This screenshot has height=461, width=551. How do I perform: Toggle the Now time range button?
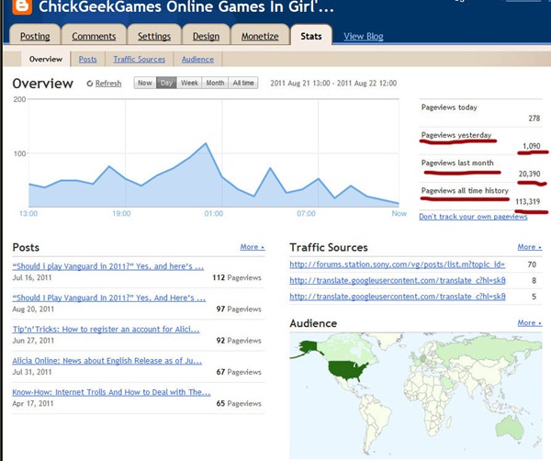pos(144,83)
